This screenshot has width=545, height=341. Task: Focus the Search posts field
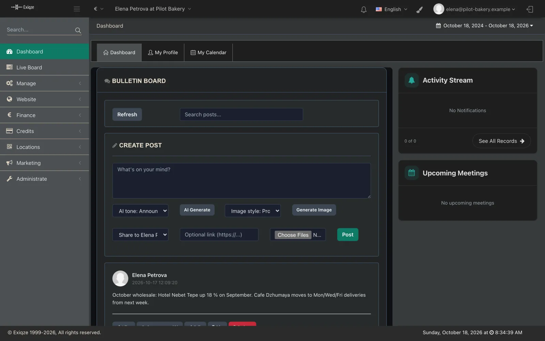click(x=242, y=115)
